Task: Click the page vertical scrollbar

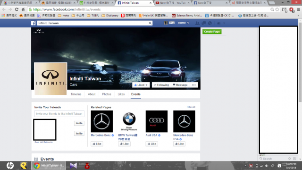Action: pyautogui.click(x=300, y=62)
